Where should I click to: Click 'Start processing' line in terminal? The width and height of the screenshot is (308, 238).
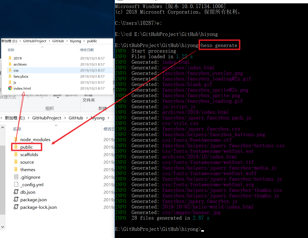pyautogui.click(x=146, y=51)
